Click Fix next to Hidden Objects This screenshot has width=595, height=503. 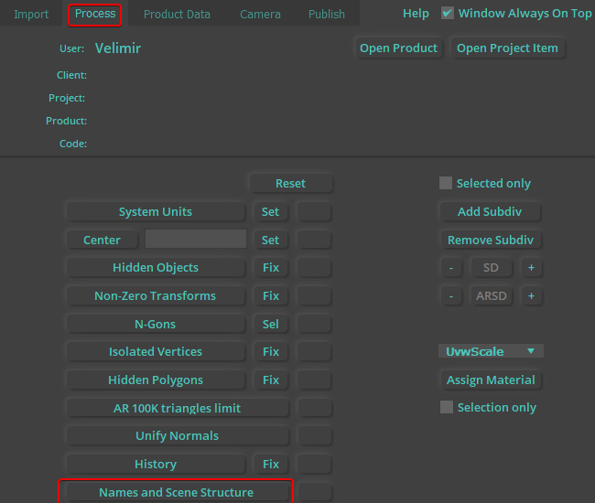(271, 268)
